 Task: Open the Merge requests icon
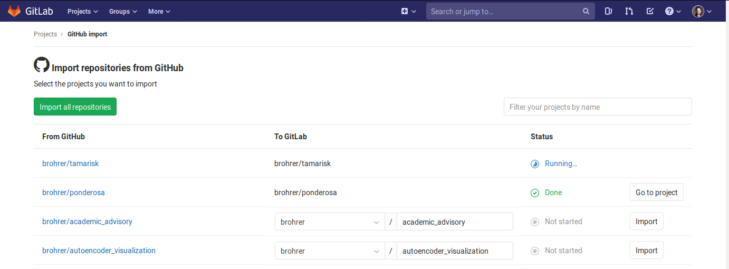tap(629, 11)
